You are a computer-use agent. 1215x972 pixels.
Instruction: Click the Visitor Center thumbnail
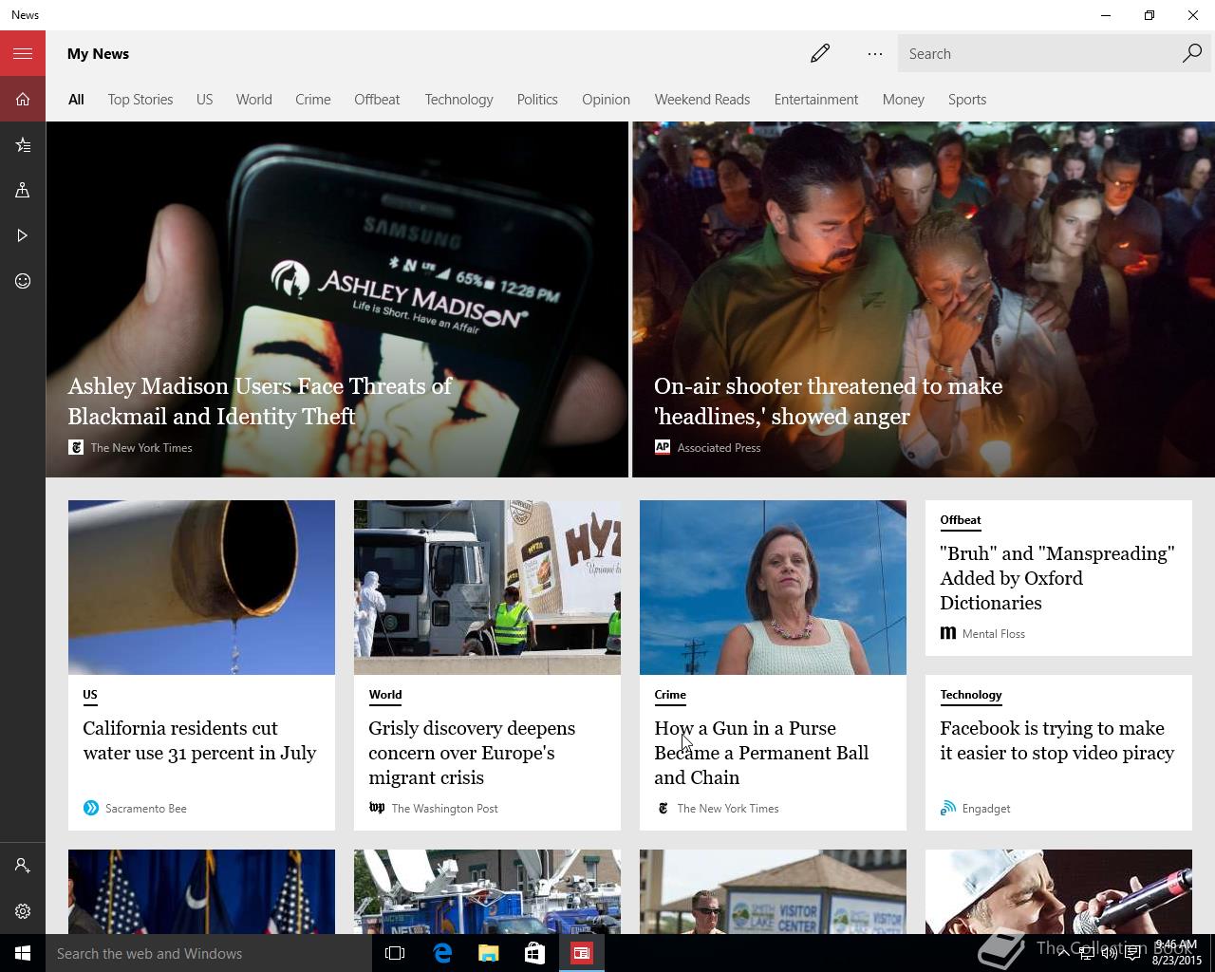coord(773,891)
